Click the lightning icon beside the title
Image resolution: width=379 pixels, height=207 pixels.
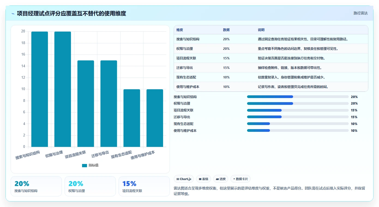[x=13, y=13]
